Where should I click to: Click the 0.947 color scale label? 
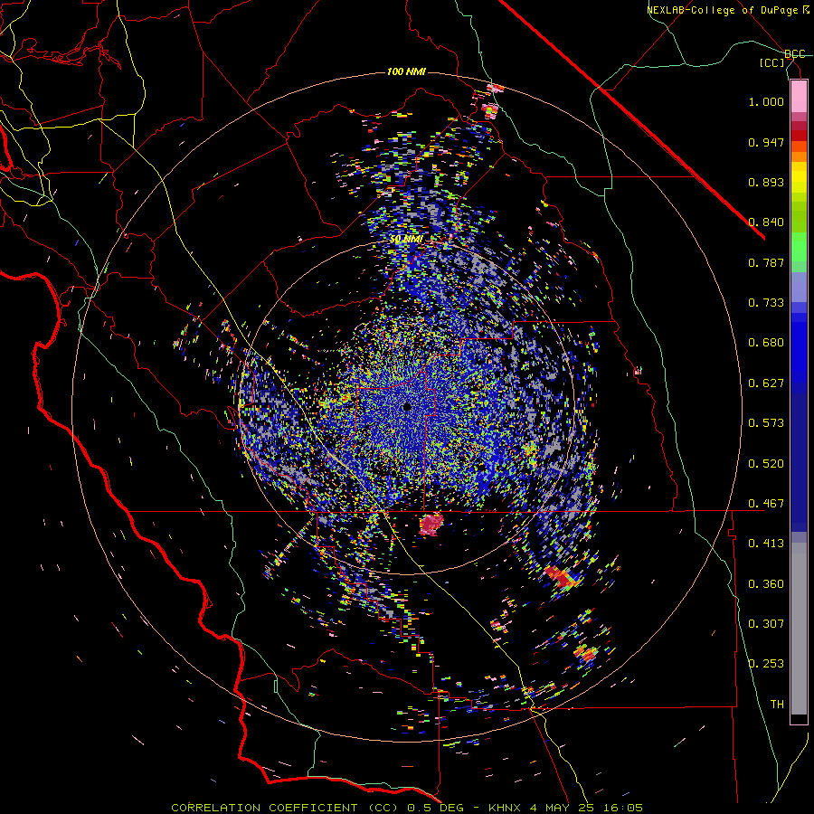[x=766, y=142]
